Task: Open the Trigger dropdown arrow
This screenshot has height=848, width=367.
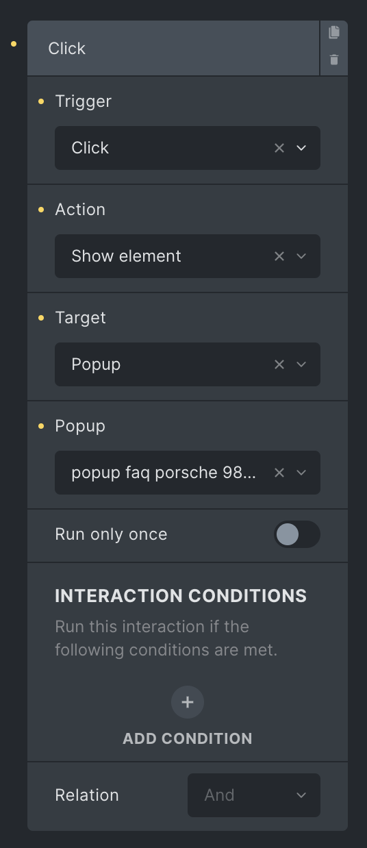Action: point(301,148)
